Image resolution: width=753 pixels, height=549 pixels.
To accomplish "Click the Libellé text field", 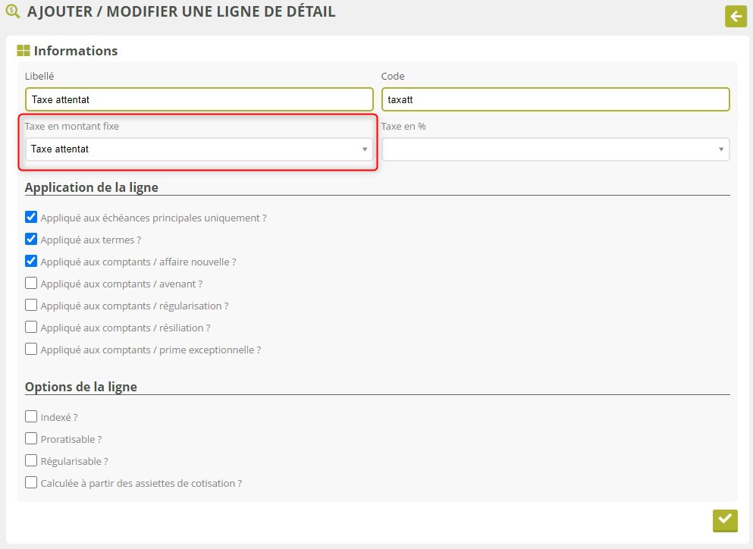I will (x=199, y=99).
